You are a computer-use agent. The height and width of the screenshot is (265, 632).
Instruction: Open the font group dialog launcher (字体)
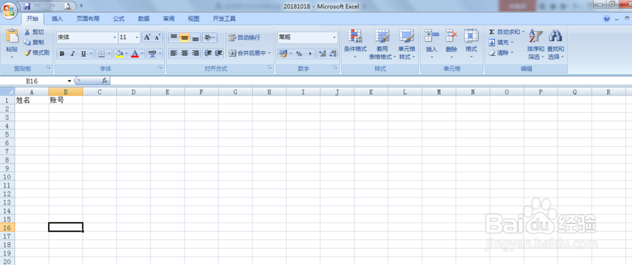(x=160, y=68)
